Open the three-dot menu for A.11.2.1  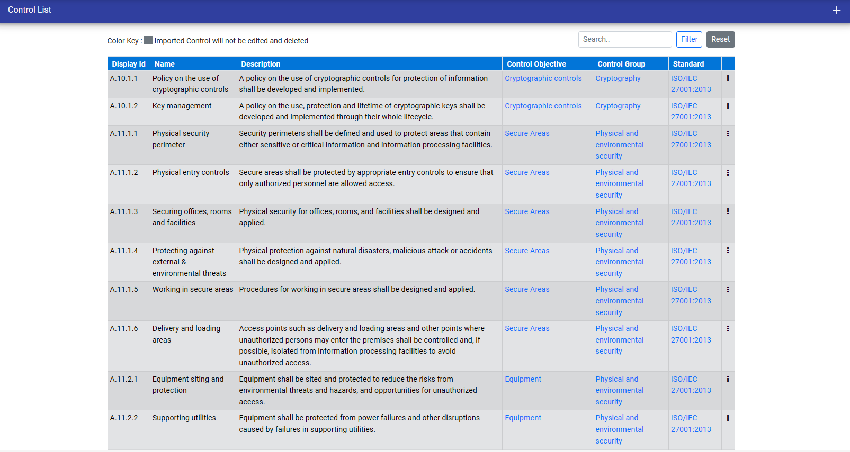pos(728,379)
